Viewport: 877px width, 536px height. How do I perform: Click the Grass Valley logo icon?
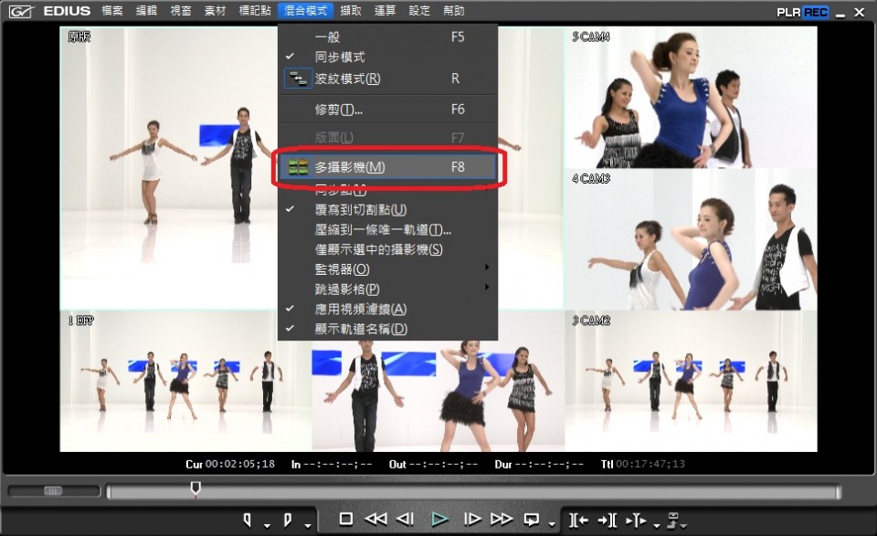coord(20,11)
